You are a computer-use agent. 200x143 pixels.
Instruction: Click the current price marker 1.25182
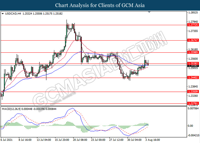[x=193, y=65]
